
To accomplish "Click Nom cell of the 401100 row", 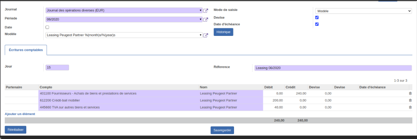I will pos(231,93).
